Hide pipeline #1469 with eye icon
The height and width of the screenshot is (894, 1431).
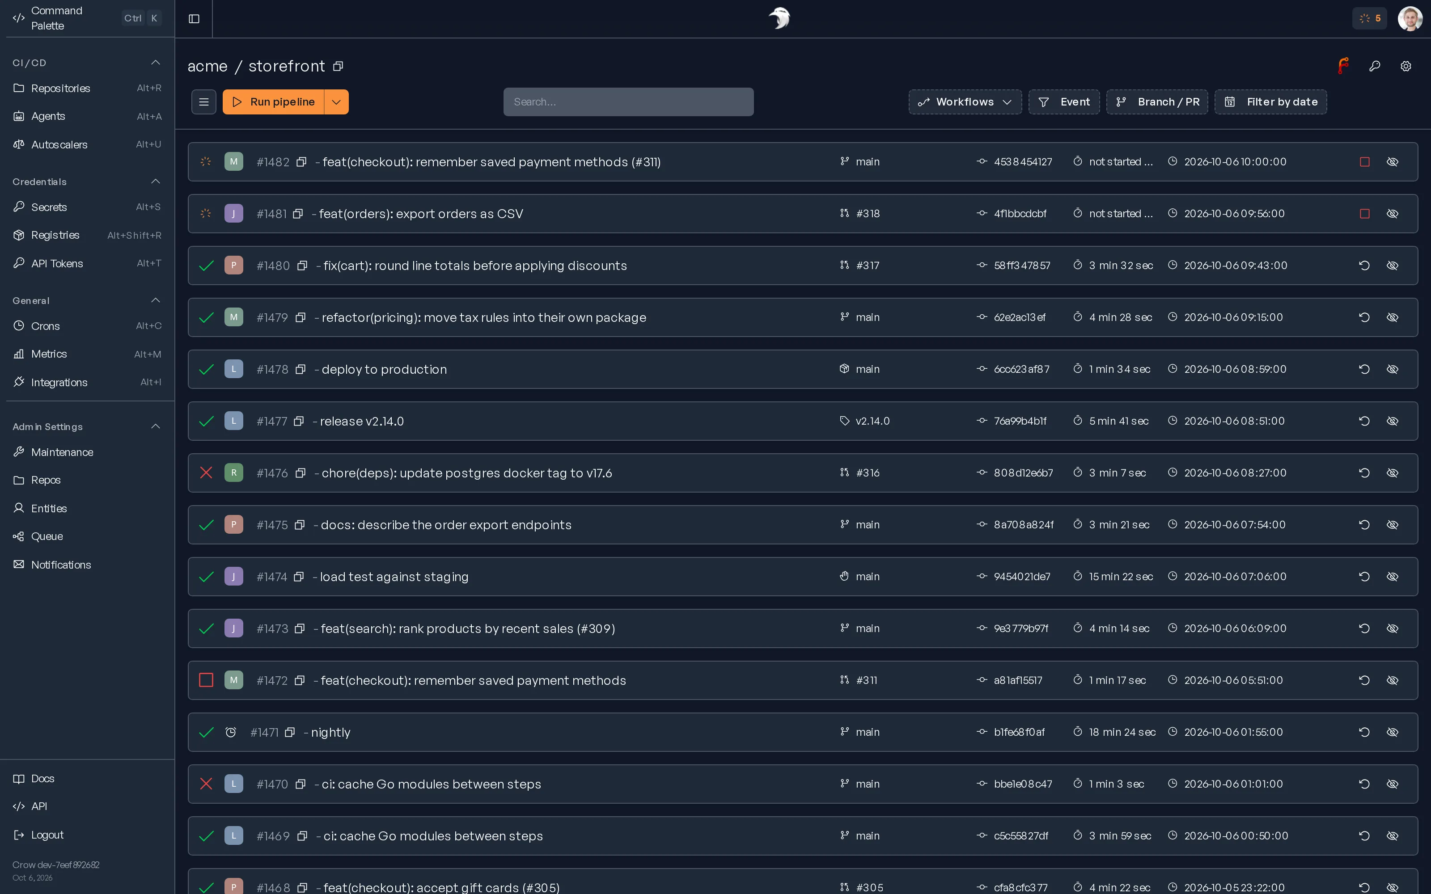(1393, 836)
